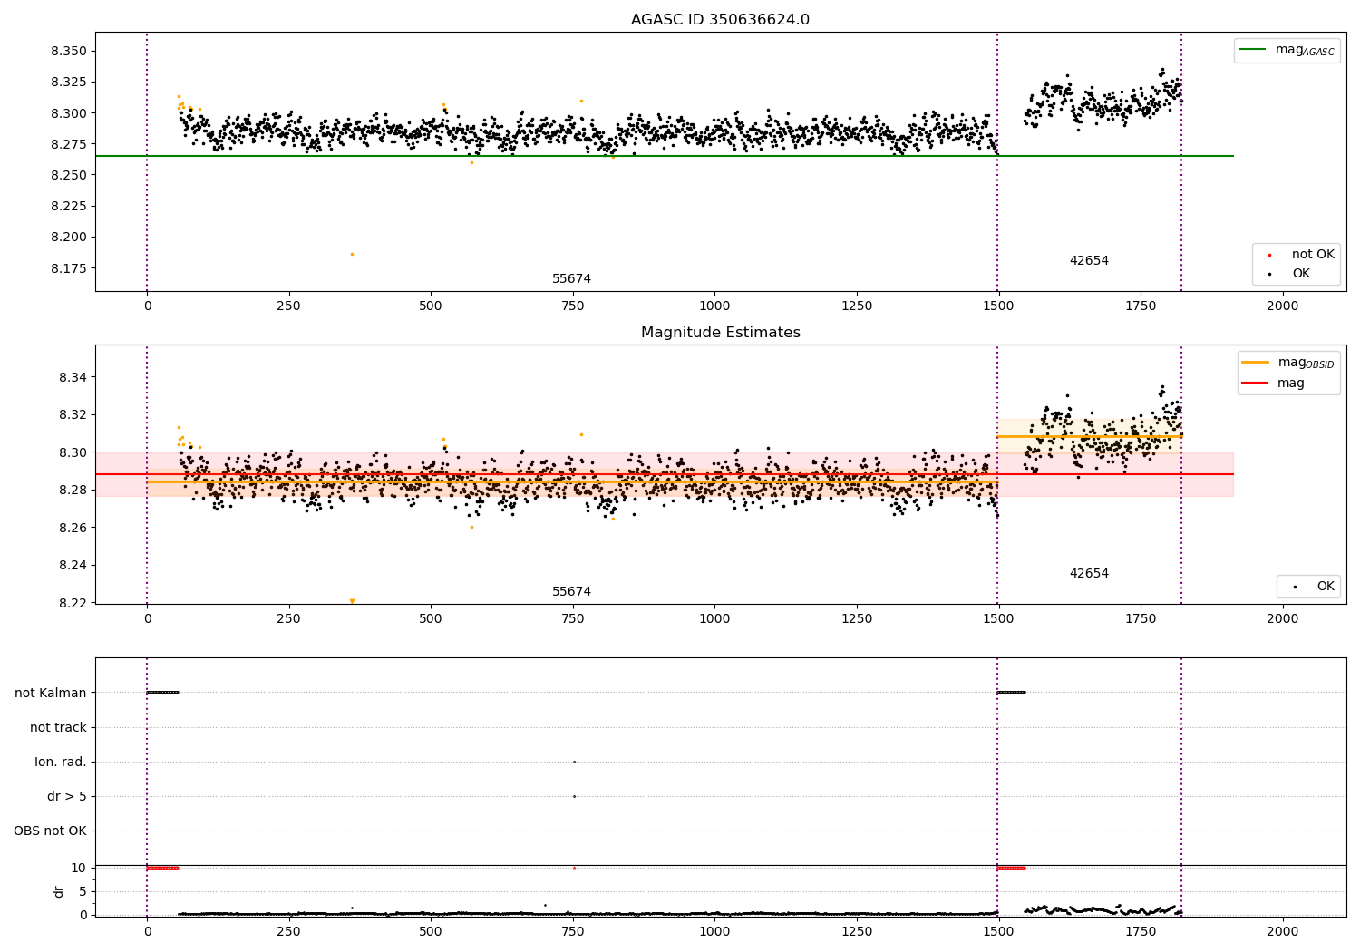The height and width of the screenshot is (952, 1360).
Task: Click the 8.175 y-axis tick label
Action: (x=69, y=268)
